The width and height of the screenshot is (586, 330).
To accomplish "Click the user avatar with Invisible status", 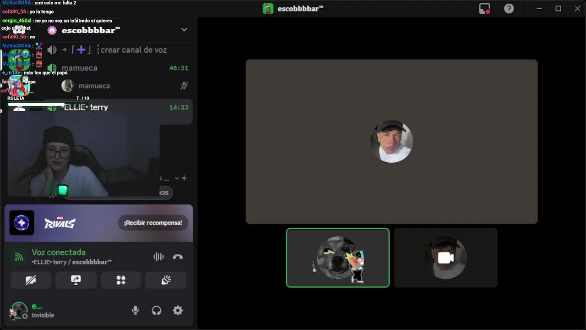I will [19, 311].
